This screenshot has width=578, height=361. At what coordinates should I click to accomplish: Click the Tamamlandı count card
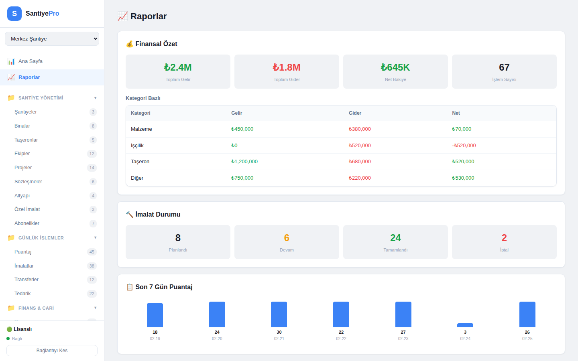pos(395,242)
